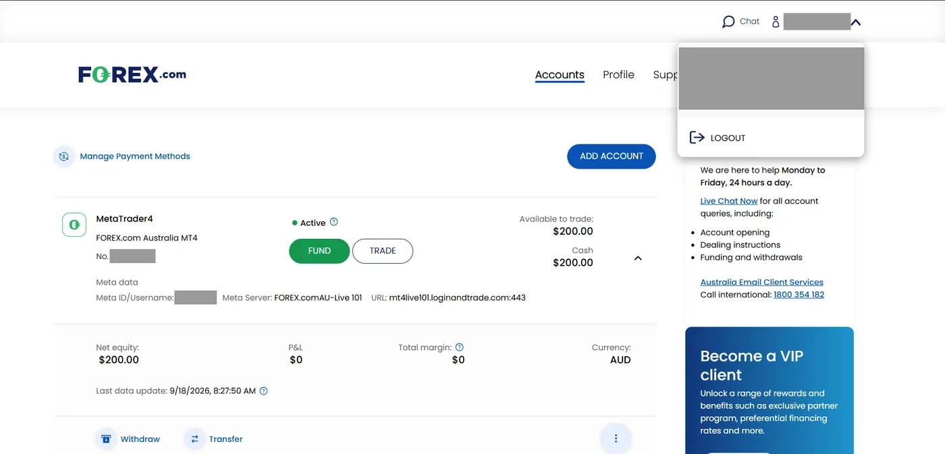
Task: Click the green FUND button
Action: pos(319,251)
